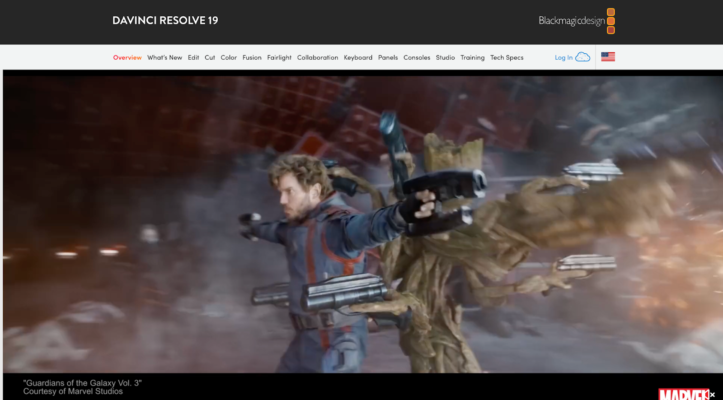This screenshot has height=400, width=723.
Task: Open the Edit page tab
Action: (x=193, y=57)
